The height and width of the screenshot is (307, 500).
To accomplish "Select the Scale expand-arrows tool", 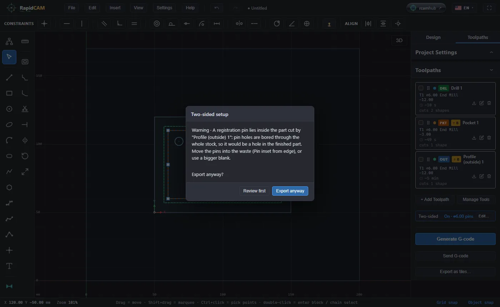I will point(25,172).
